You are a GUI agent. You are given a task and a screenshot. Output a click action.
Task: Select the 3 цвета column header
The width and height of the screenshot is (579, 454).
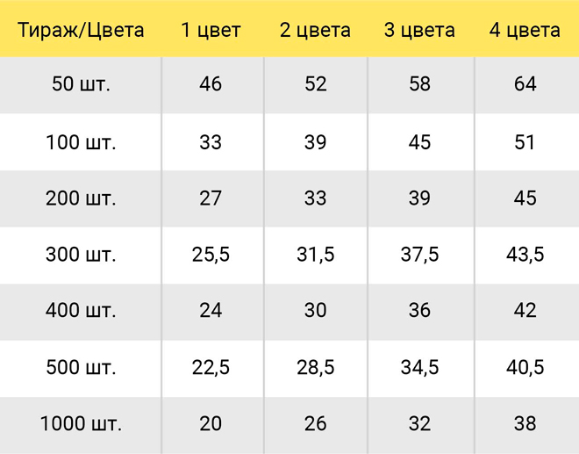(x=419, y=30)
